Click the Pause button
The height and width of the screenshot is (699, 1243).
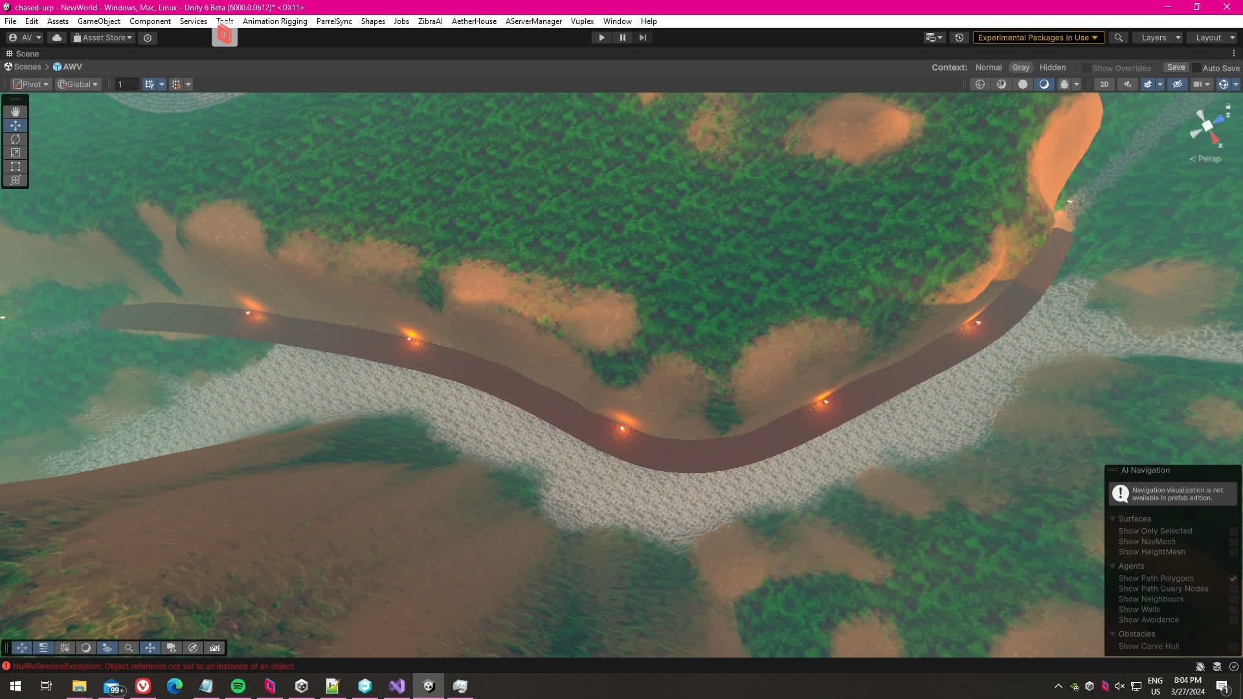622,38
